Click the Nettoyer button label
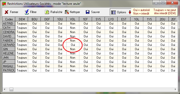Viewport: 180px width, 94px height. click(75, 12)
